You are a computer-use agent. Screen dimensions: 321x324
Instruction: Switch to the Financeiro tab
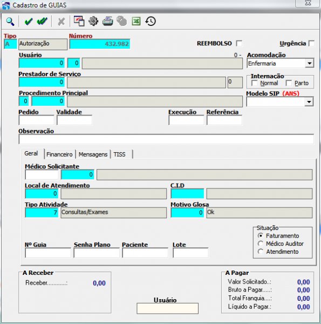click(x=59, y=154)
